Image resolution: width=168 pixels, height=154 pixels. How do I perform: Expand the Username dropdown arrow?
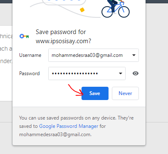click(134, 55)
